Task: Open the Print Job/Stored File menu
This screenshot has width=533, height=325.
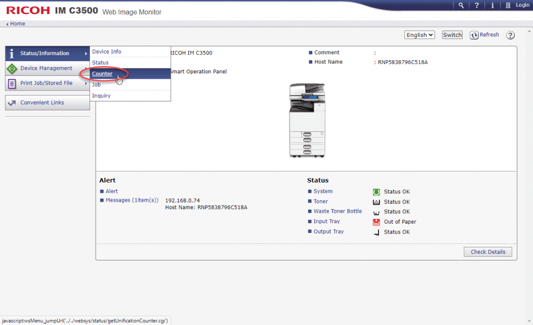Action: pyautogui.click(x=47, y=83)
